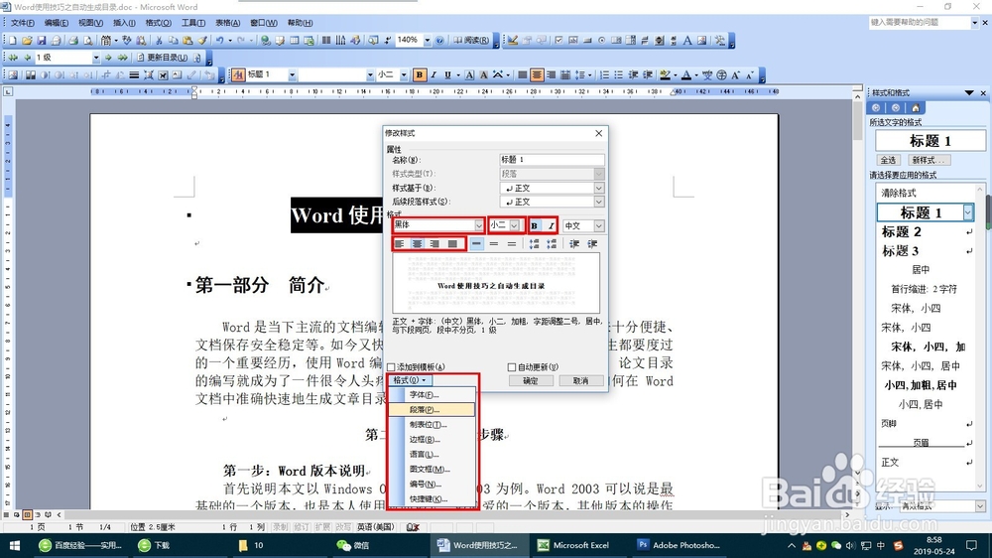Click the Format Painter brush icon
Screen dimensions: 992x558
(202, 41)
